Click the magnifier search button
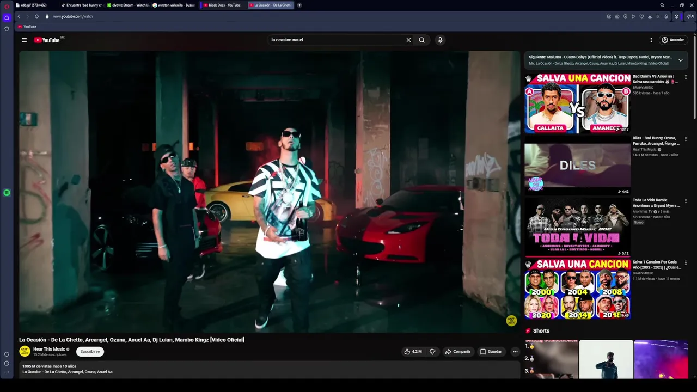 (x=421, y=40)
